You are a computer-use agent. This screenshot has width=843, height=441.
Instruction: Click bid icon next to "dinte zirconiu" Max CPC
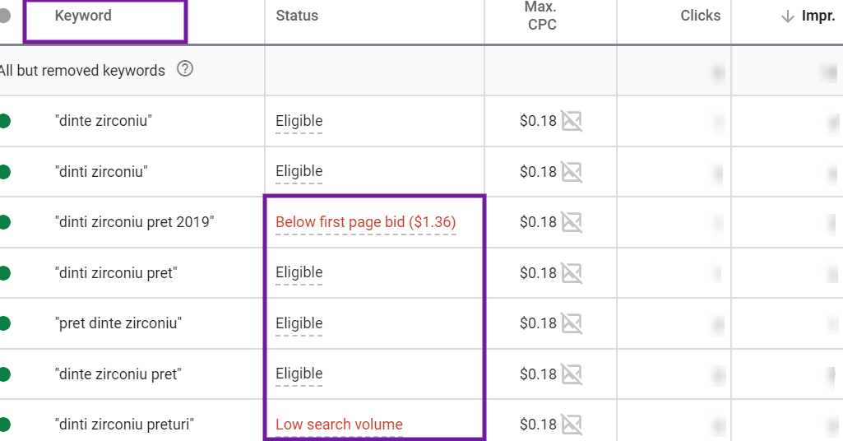click(572, 121)
